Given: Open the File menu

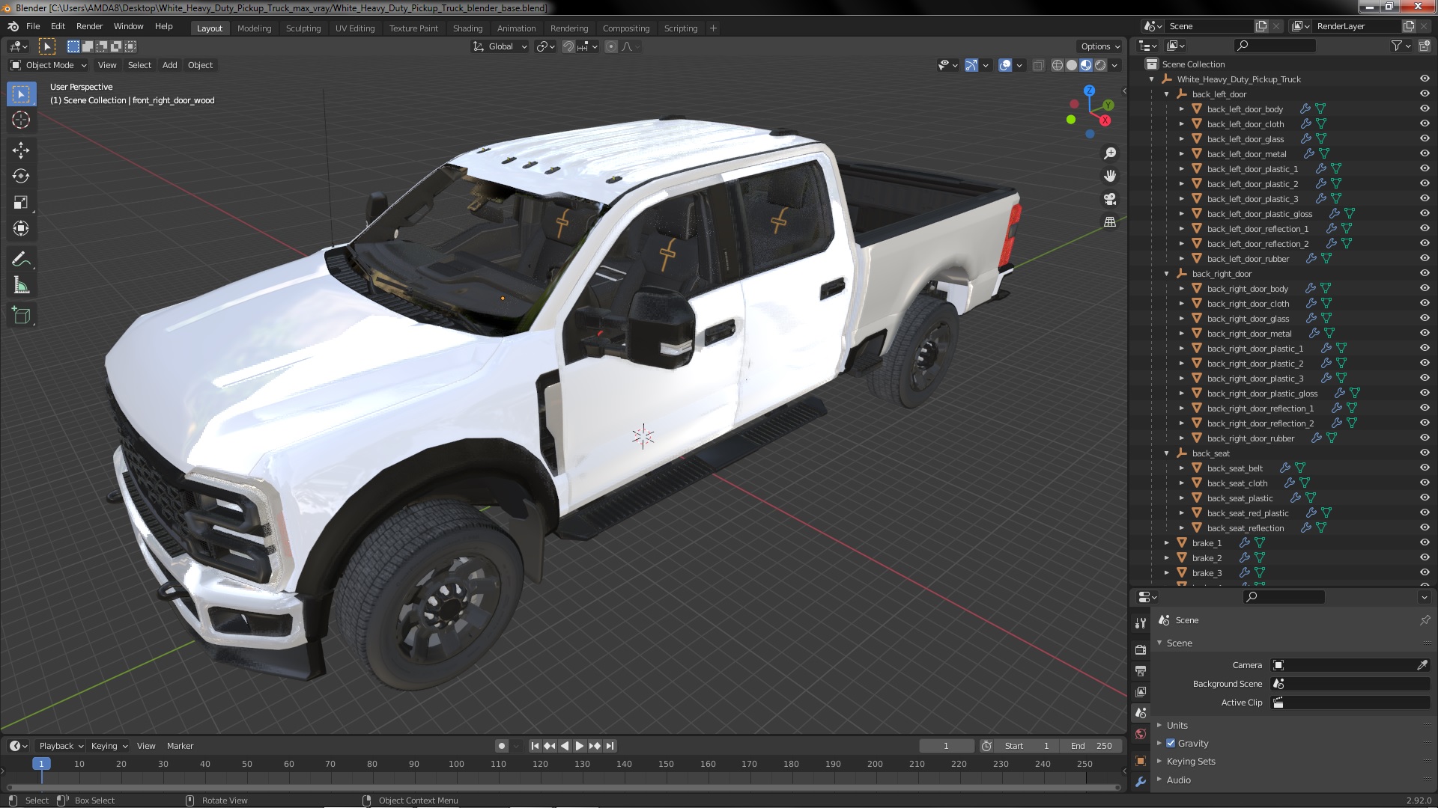Looking at the screenshot, I should click(33, 26).
